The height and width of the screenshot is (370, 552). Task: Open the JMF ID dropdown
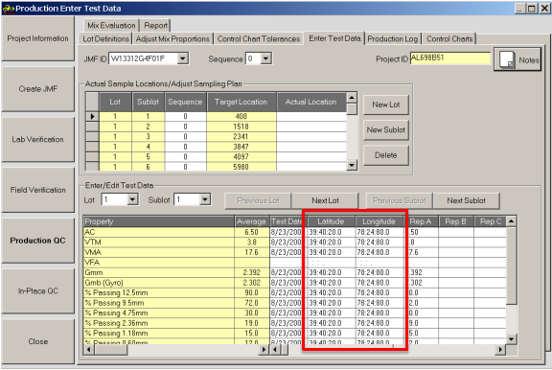point(183,58)
